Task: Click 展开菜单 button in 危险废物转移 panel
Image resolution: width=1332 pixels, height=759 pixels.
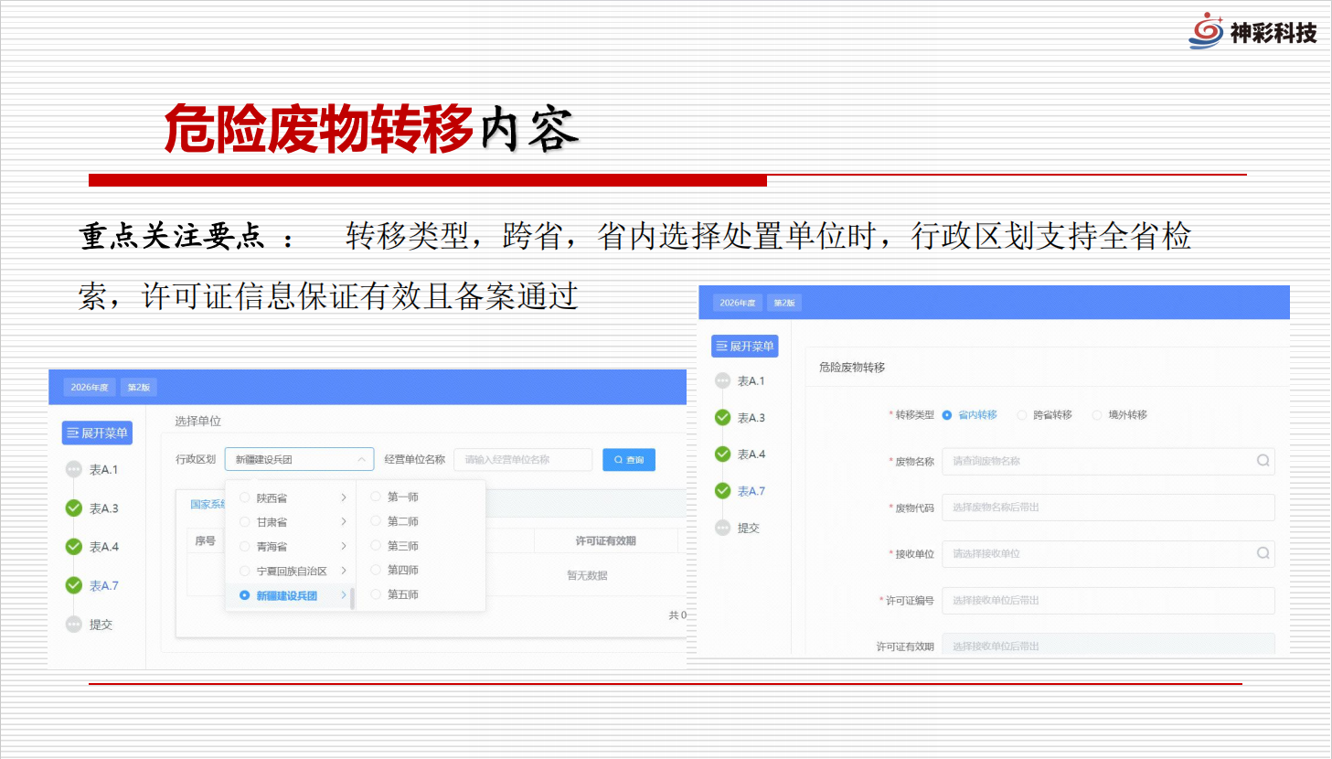Action: [744, 347]
